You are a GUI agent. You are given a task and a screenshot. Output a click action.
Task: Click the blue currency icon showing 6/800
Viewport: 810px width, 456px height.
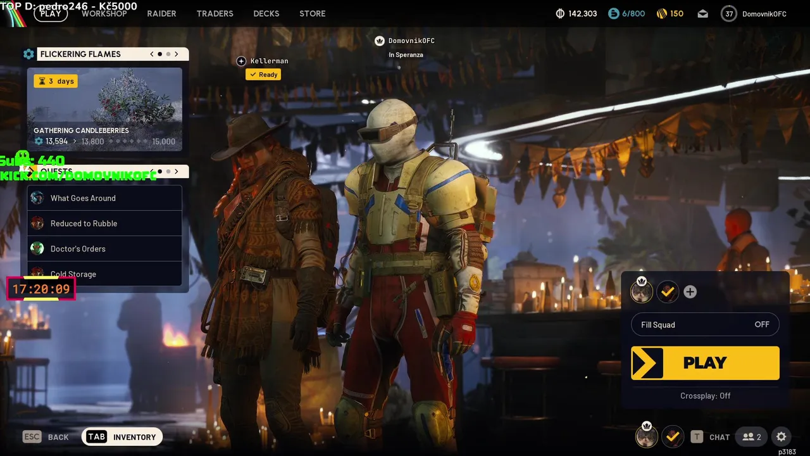coord(613,13)
